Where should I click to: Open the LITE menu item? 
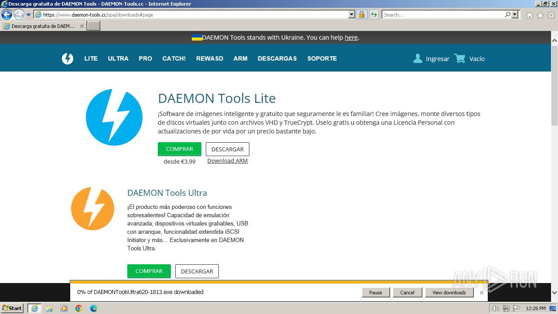click(91, 58)
